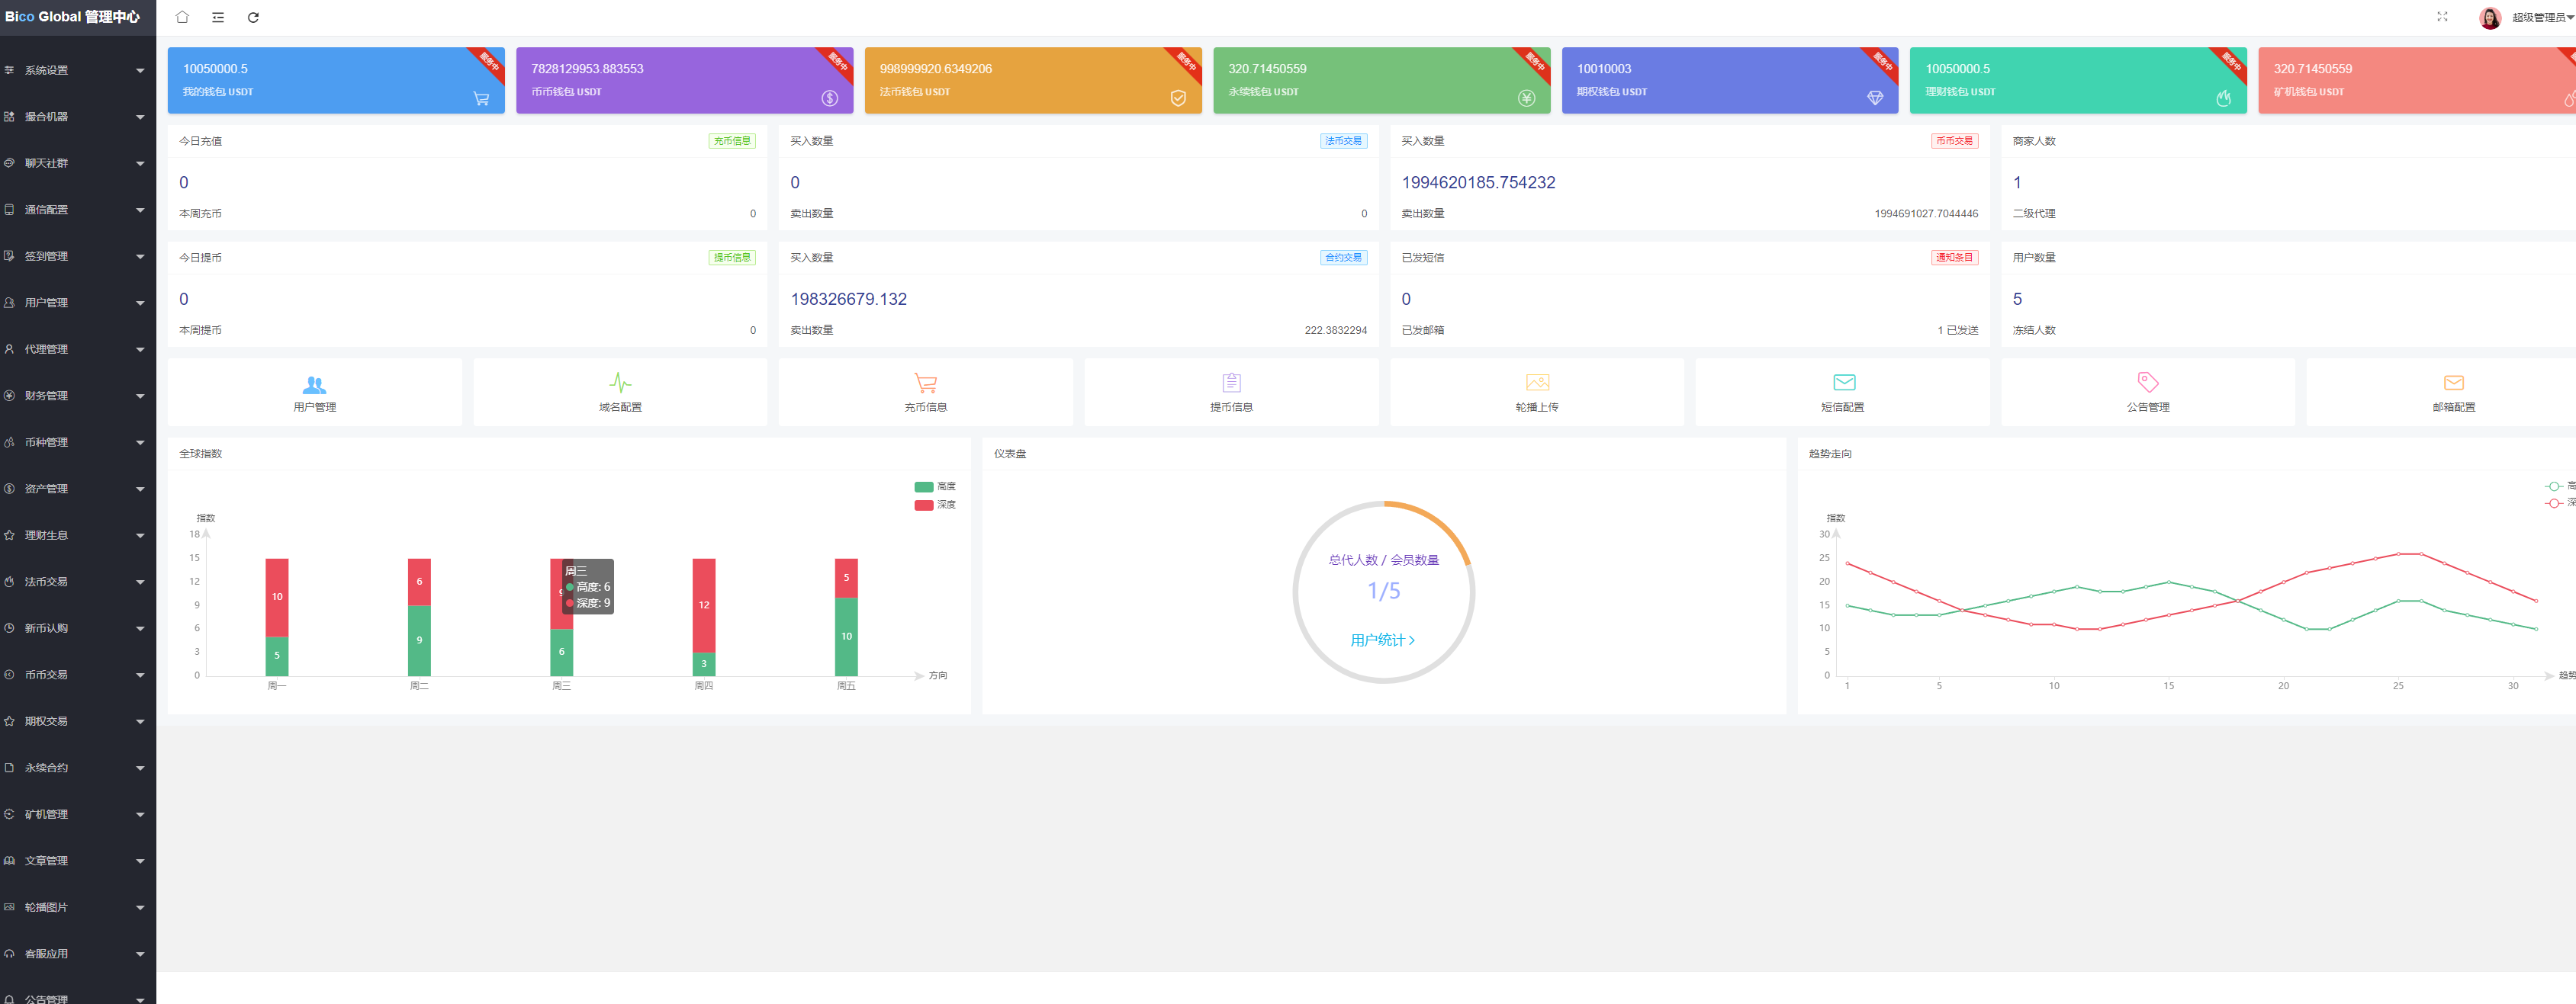This screenshot has width=2576, height=1004.
Task: Open 域名配置 pulse icon shortcut
Action: pyautogui.click(x=620, y=392)
